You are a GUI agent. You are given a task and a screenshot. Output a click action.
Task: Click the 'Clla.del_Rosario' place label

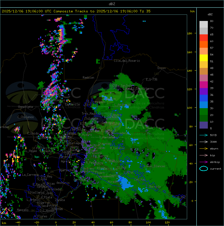tap(127, 61)
